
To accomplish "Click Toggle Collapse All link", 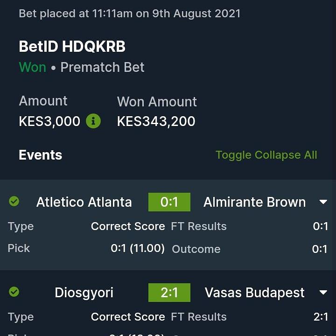I will tap(266, 155).
